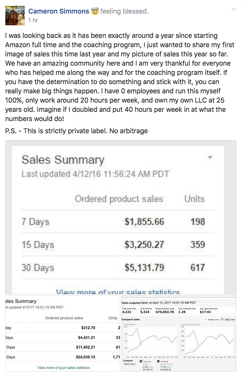Viewport: 242px width, 375px height.
Task: Click the units ordered line chart
Action: point(150,341)
